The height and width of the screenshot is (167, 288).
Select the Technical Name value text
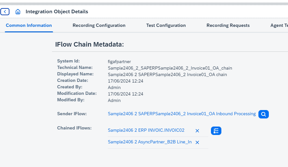point(170,68)
